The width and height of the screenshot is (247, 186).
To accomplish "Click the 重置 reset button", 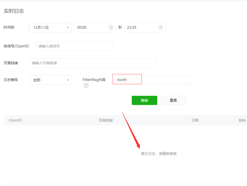I will click(173, 100).
